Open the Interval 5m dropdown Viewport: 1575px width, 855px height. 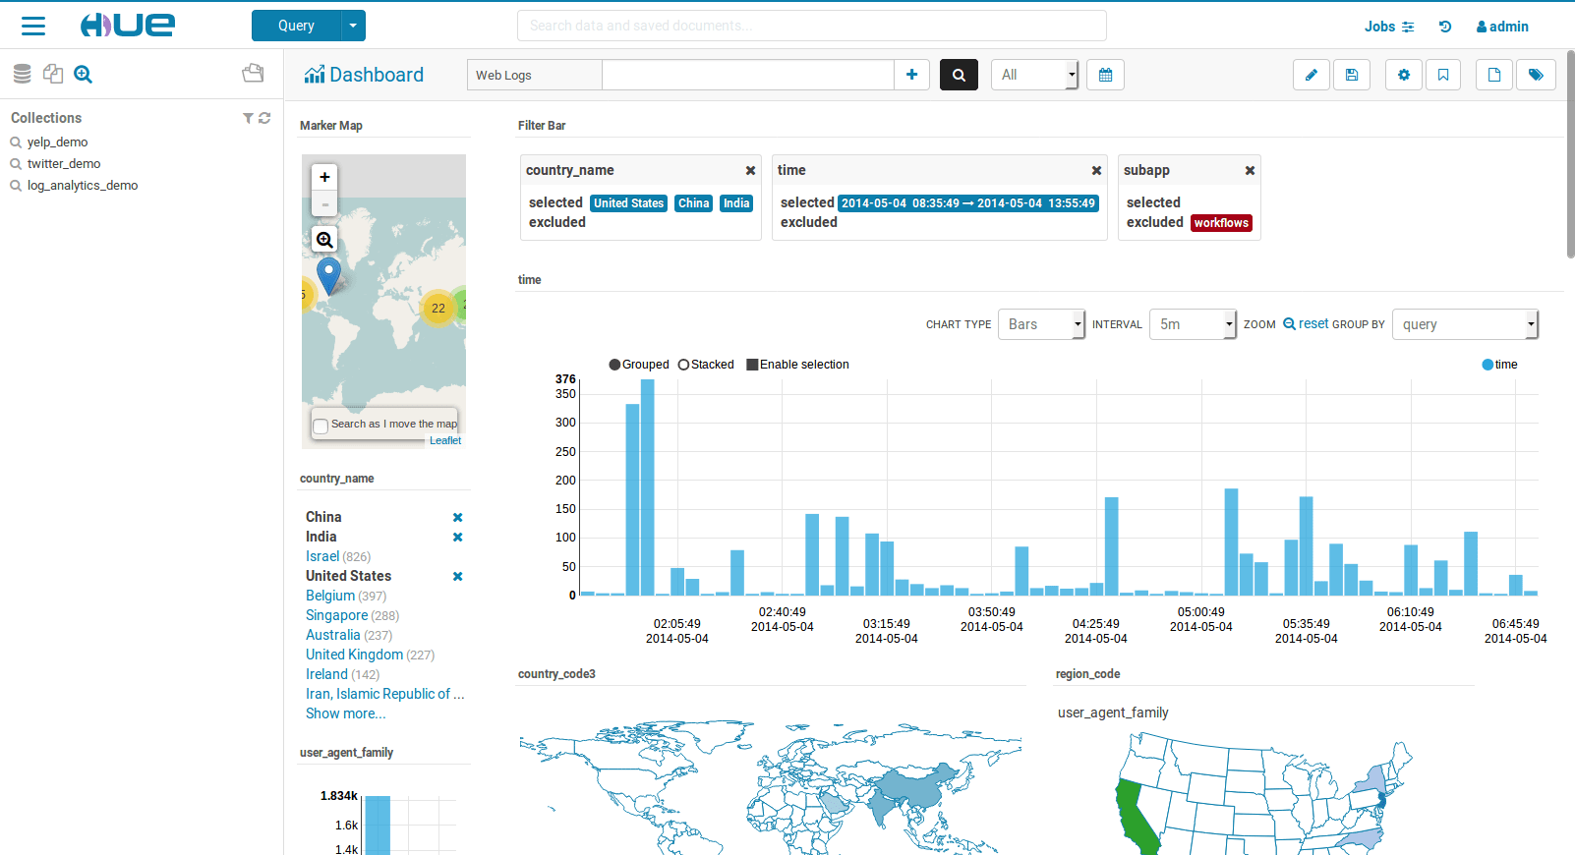(1193, 324)
